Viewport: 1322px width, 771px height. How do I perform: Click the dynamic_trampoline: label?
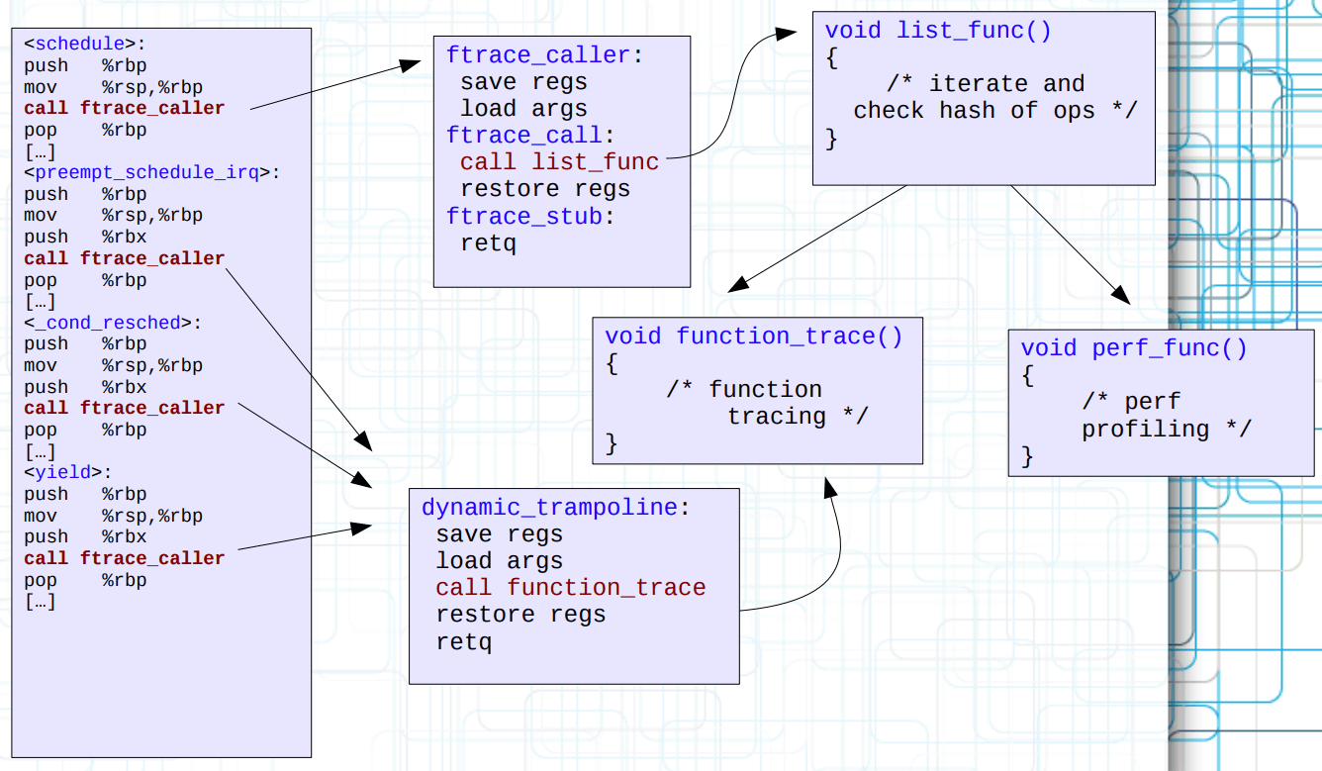click(x=555, y=508)
